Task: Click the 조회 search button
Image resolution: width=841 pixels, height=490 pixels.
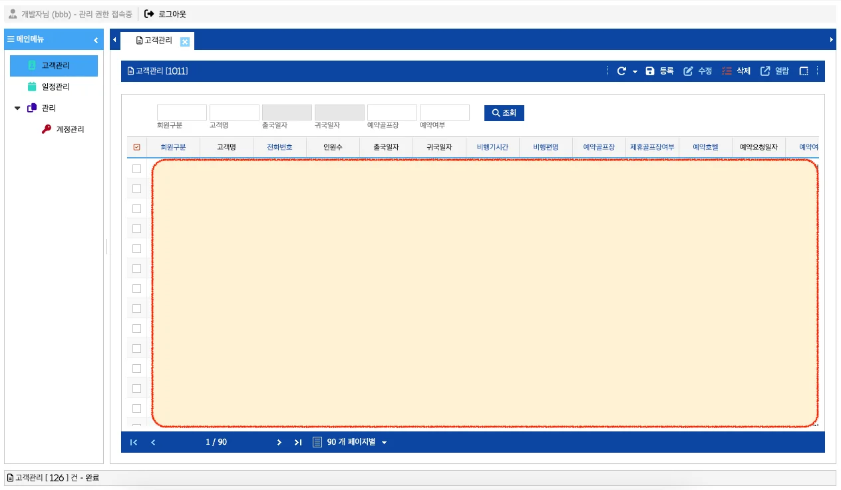Action: pos(504,113)
